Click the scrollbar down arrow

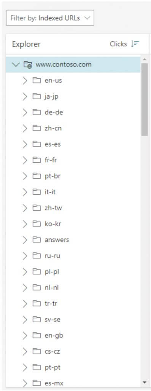[x=145, y=382]
